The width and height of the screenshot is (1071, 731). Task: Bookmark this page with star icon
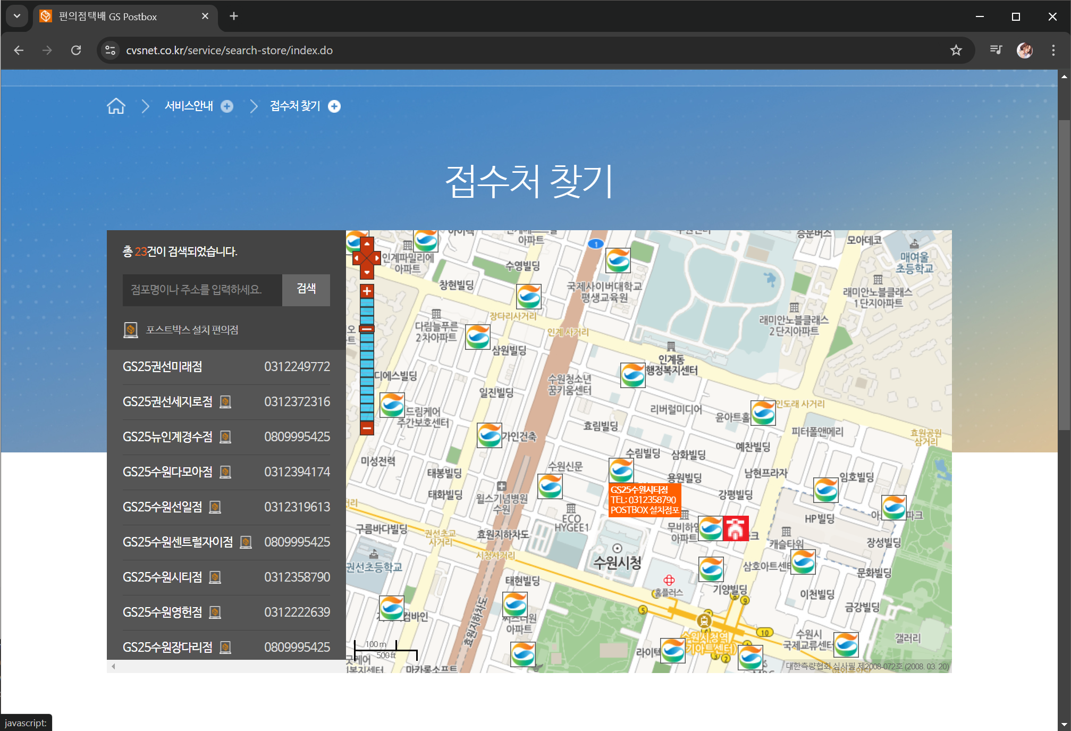point(956,50)
